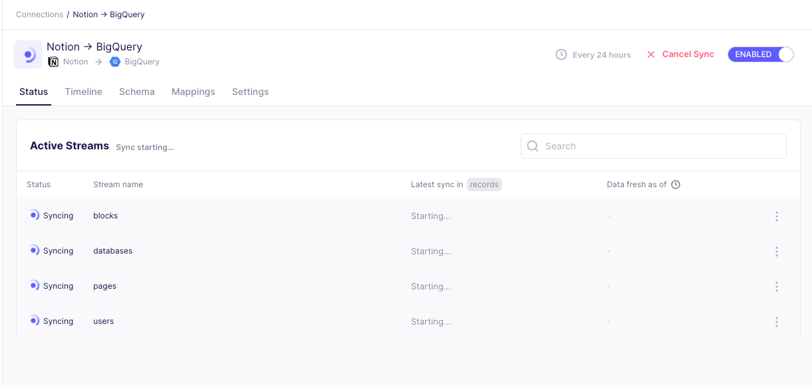Screen dimensions: 812x385
Task: Click Notion → BigQuery breadcrumb
Action: tap(108, 15)
